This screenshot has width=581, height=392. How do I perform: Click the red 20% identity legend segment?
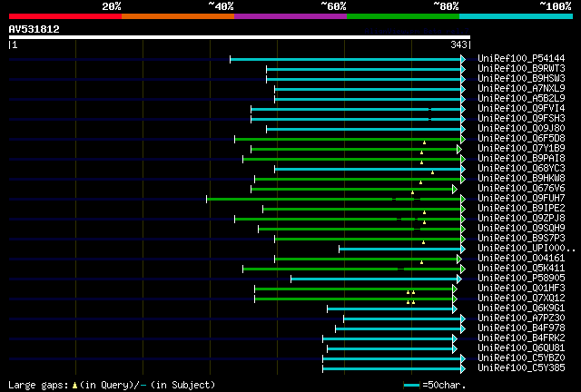65,16
